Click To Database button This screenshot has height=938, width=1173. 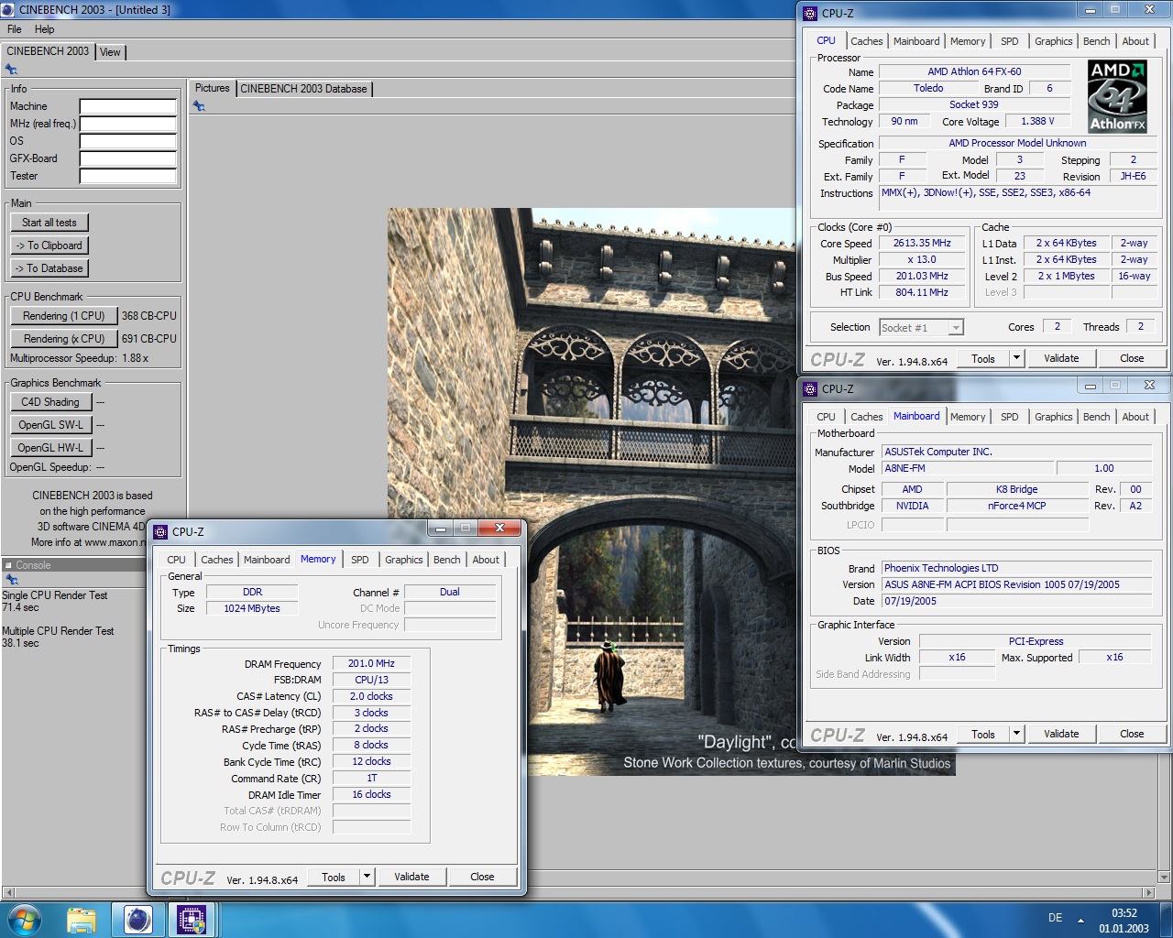coord(49,268)
